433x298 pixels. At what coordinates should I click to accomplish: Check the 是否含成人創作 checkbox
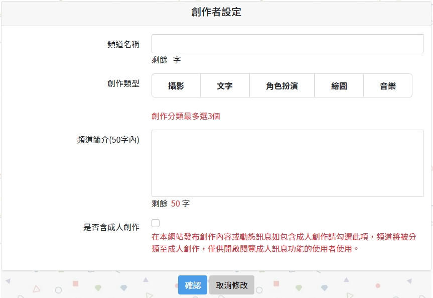click(156, 223)
